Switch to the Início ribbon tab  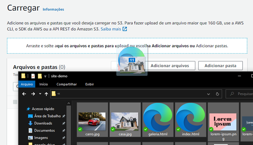tap(44, 84)
